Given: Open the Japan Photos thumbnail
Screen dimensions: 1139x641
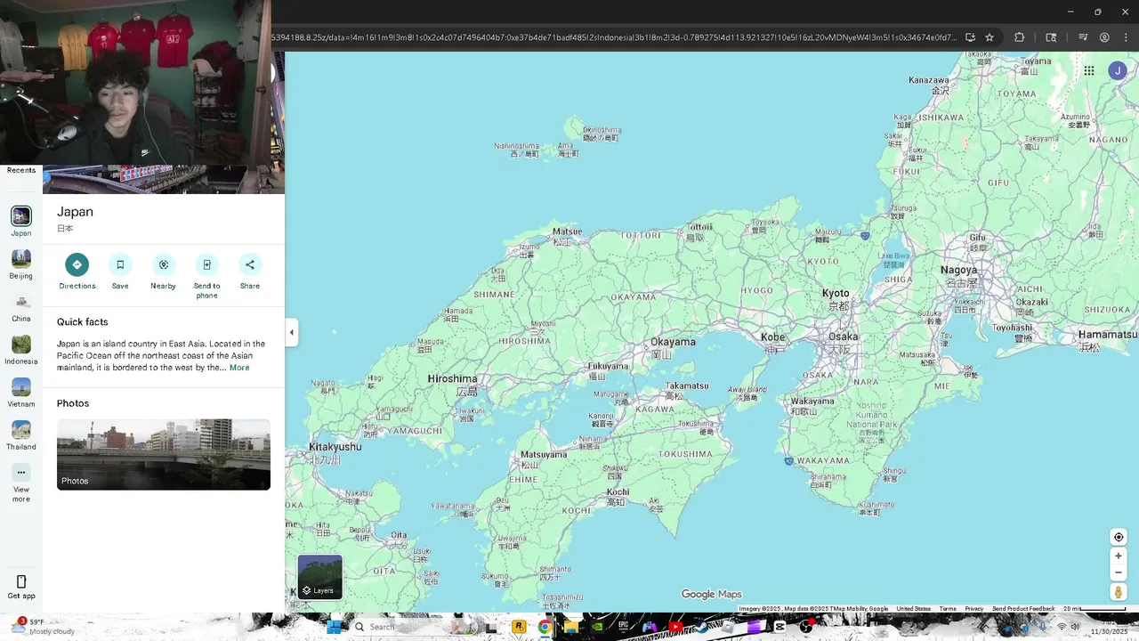Looking at the screenshot, I should pos(164,454).
